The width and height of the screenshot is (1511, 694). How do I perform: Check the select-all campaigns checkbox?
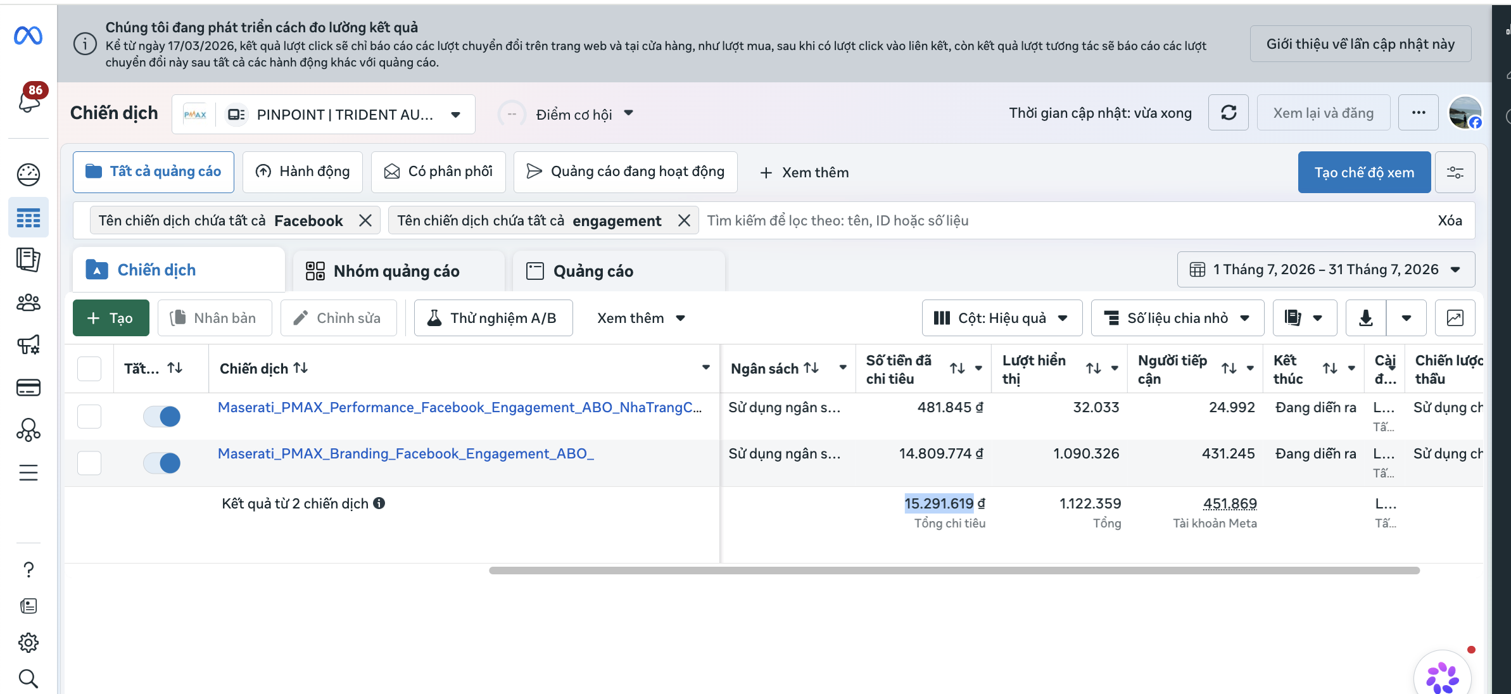89,369
